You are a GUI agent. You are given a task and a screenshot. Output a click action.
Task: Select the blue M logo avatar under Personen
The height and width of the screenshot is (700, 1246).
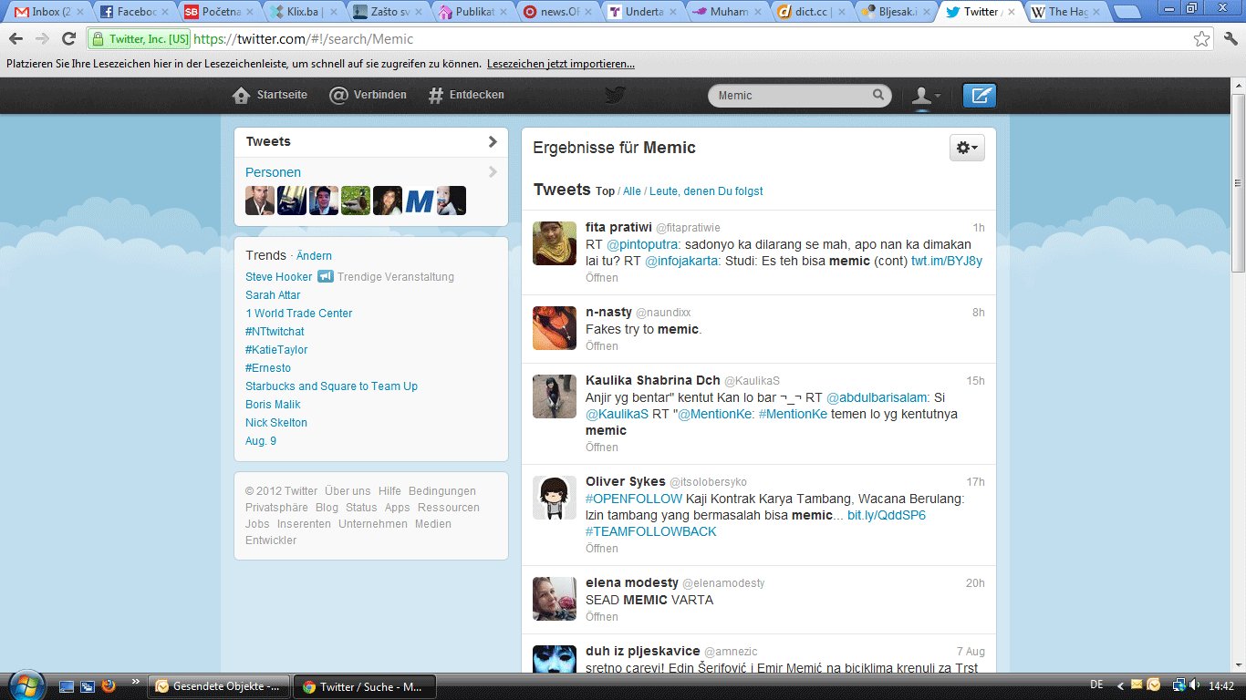(x=420, y=201)
